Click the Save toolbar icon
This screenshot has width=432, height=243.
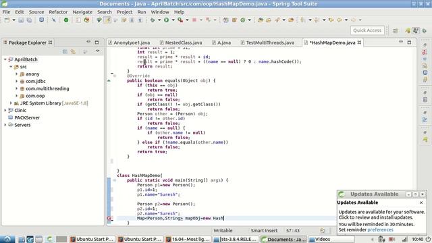[21, 20]
